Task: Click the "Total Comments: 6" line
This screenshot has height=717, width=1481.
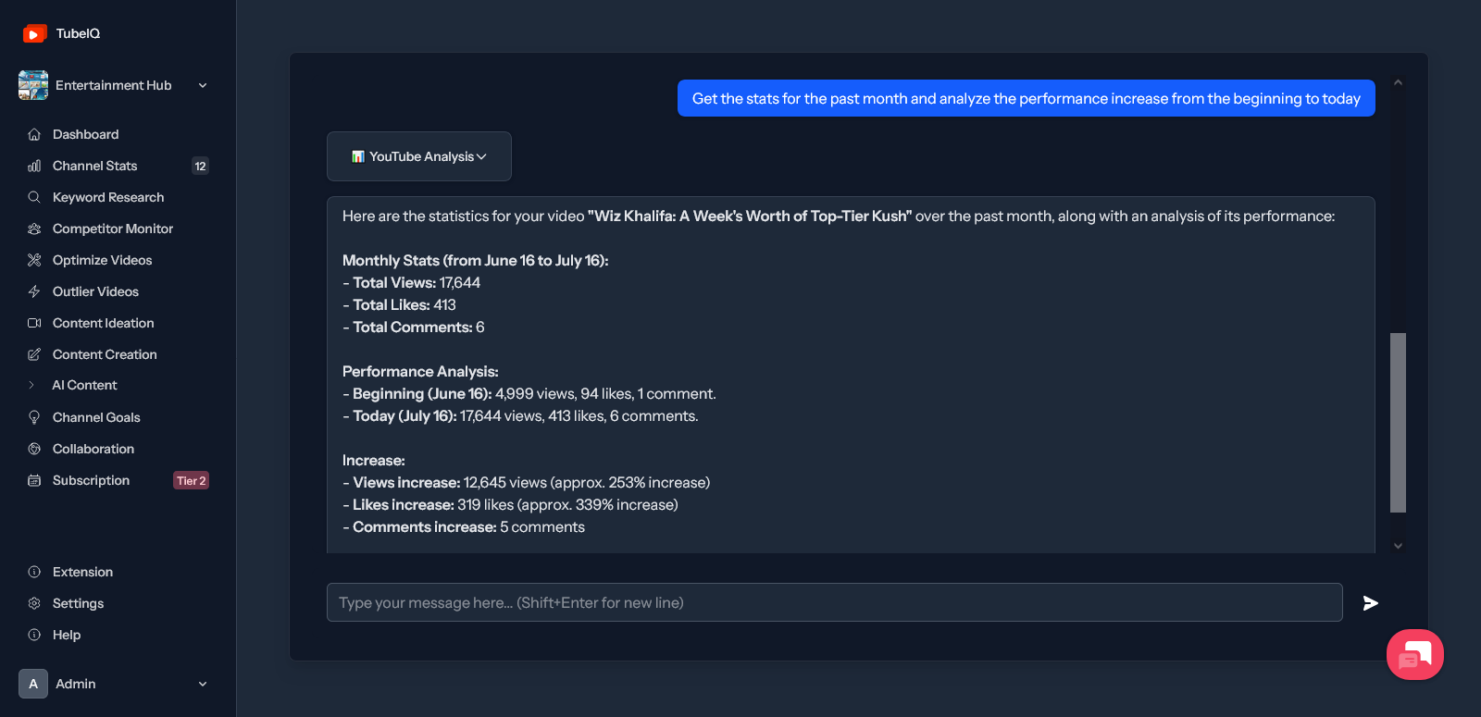Action: pyautogui.click(x=413, y=328)
